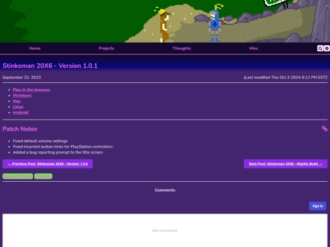Click the Sign in button

(x=318, y=206)
